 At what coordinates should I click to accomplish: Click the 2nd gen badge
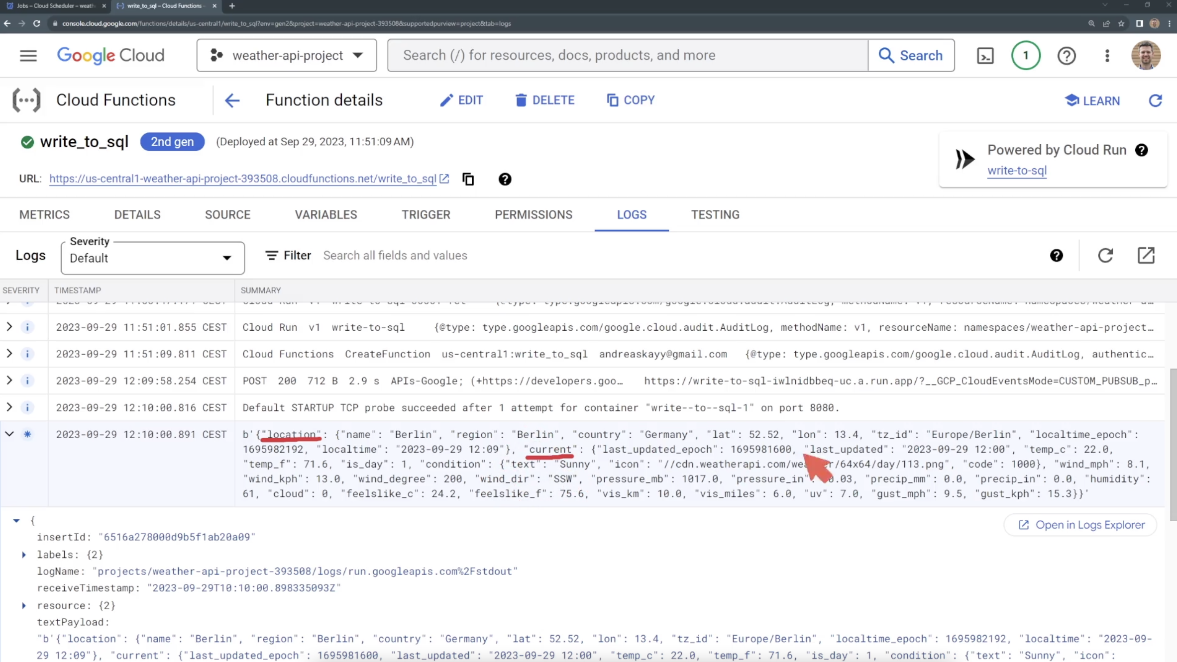pyautogui.click(x=172, y=142)
